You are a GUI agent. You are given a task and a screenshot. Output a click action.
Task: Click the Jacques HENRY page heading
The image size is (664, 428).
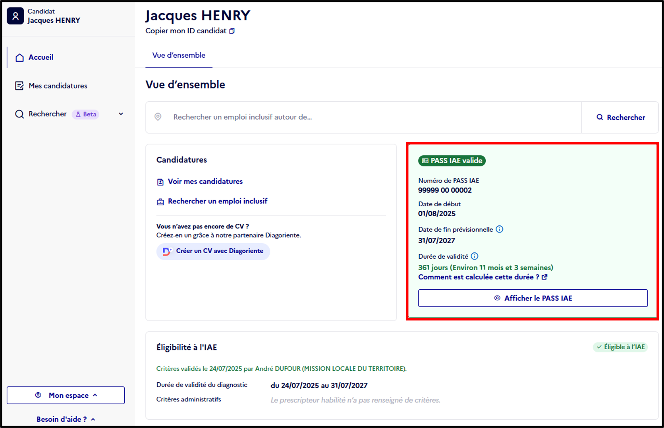click(x=198, y=16)
